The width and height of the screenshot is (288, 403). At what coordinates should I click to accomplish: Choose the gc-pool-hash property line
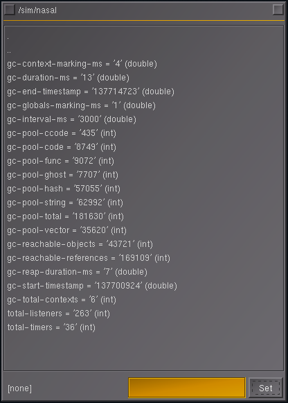click(x=64, y=189)
